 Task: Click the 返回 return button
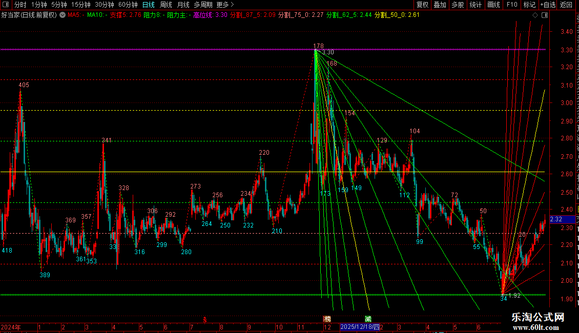[566, 5]
